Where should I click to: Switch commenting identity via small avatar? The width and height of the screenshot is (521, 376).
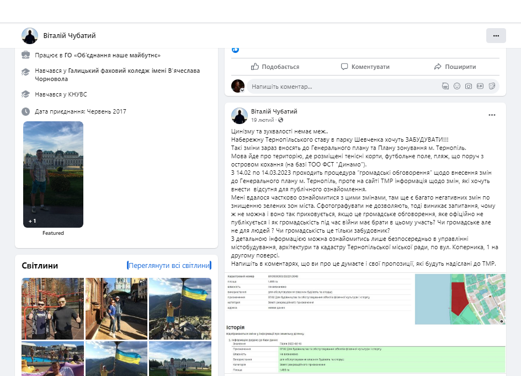[x=238, y=86]
